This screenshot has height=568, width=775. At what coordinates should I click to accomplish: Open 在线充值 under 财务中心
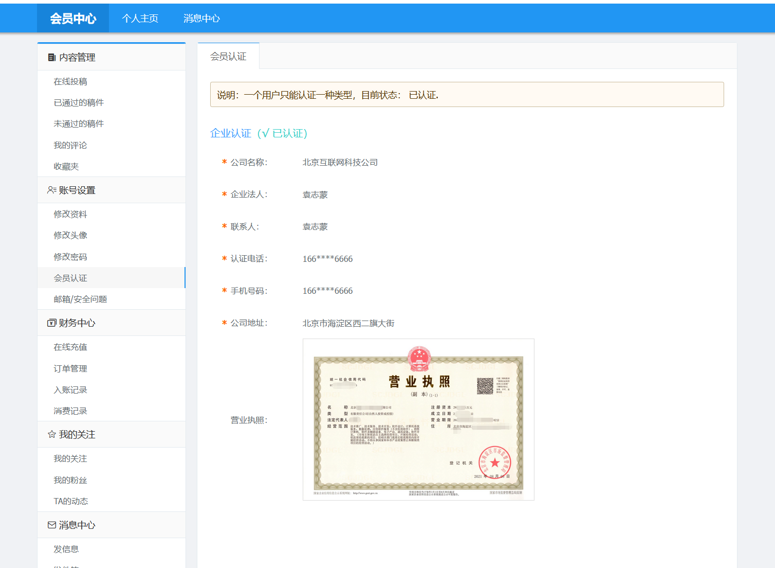[70, 347]
